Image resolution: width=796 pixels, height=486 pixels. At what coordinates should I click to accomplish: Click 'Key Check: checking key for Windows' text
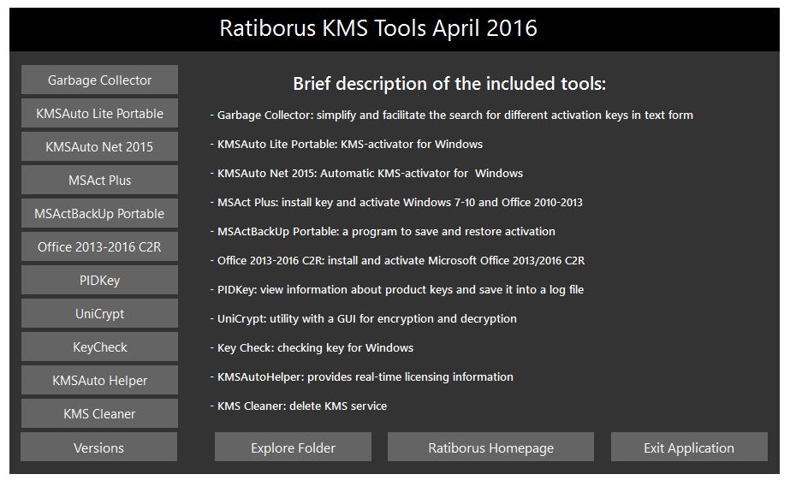(x=312, y=348)
